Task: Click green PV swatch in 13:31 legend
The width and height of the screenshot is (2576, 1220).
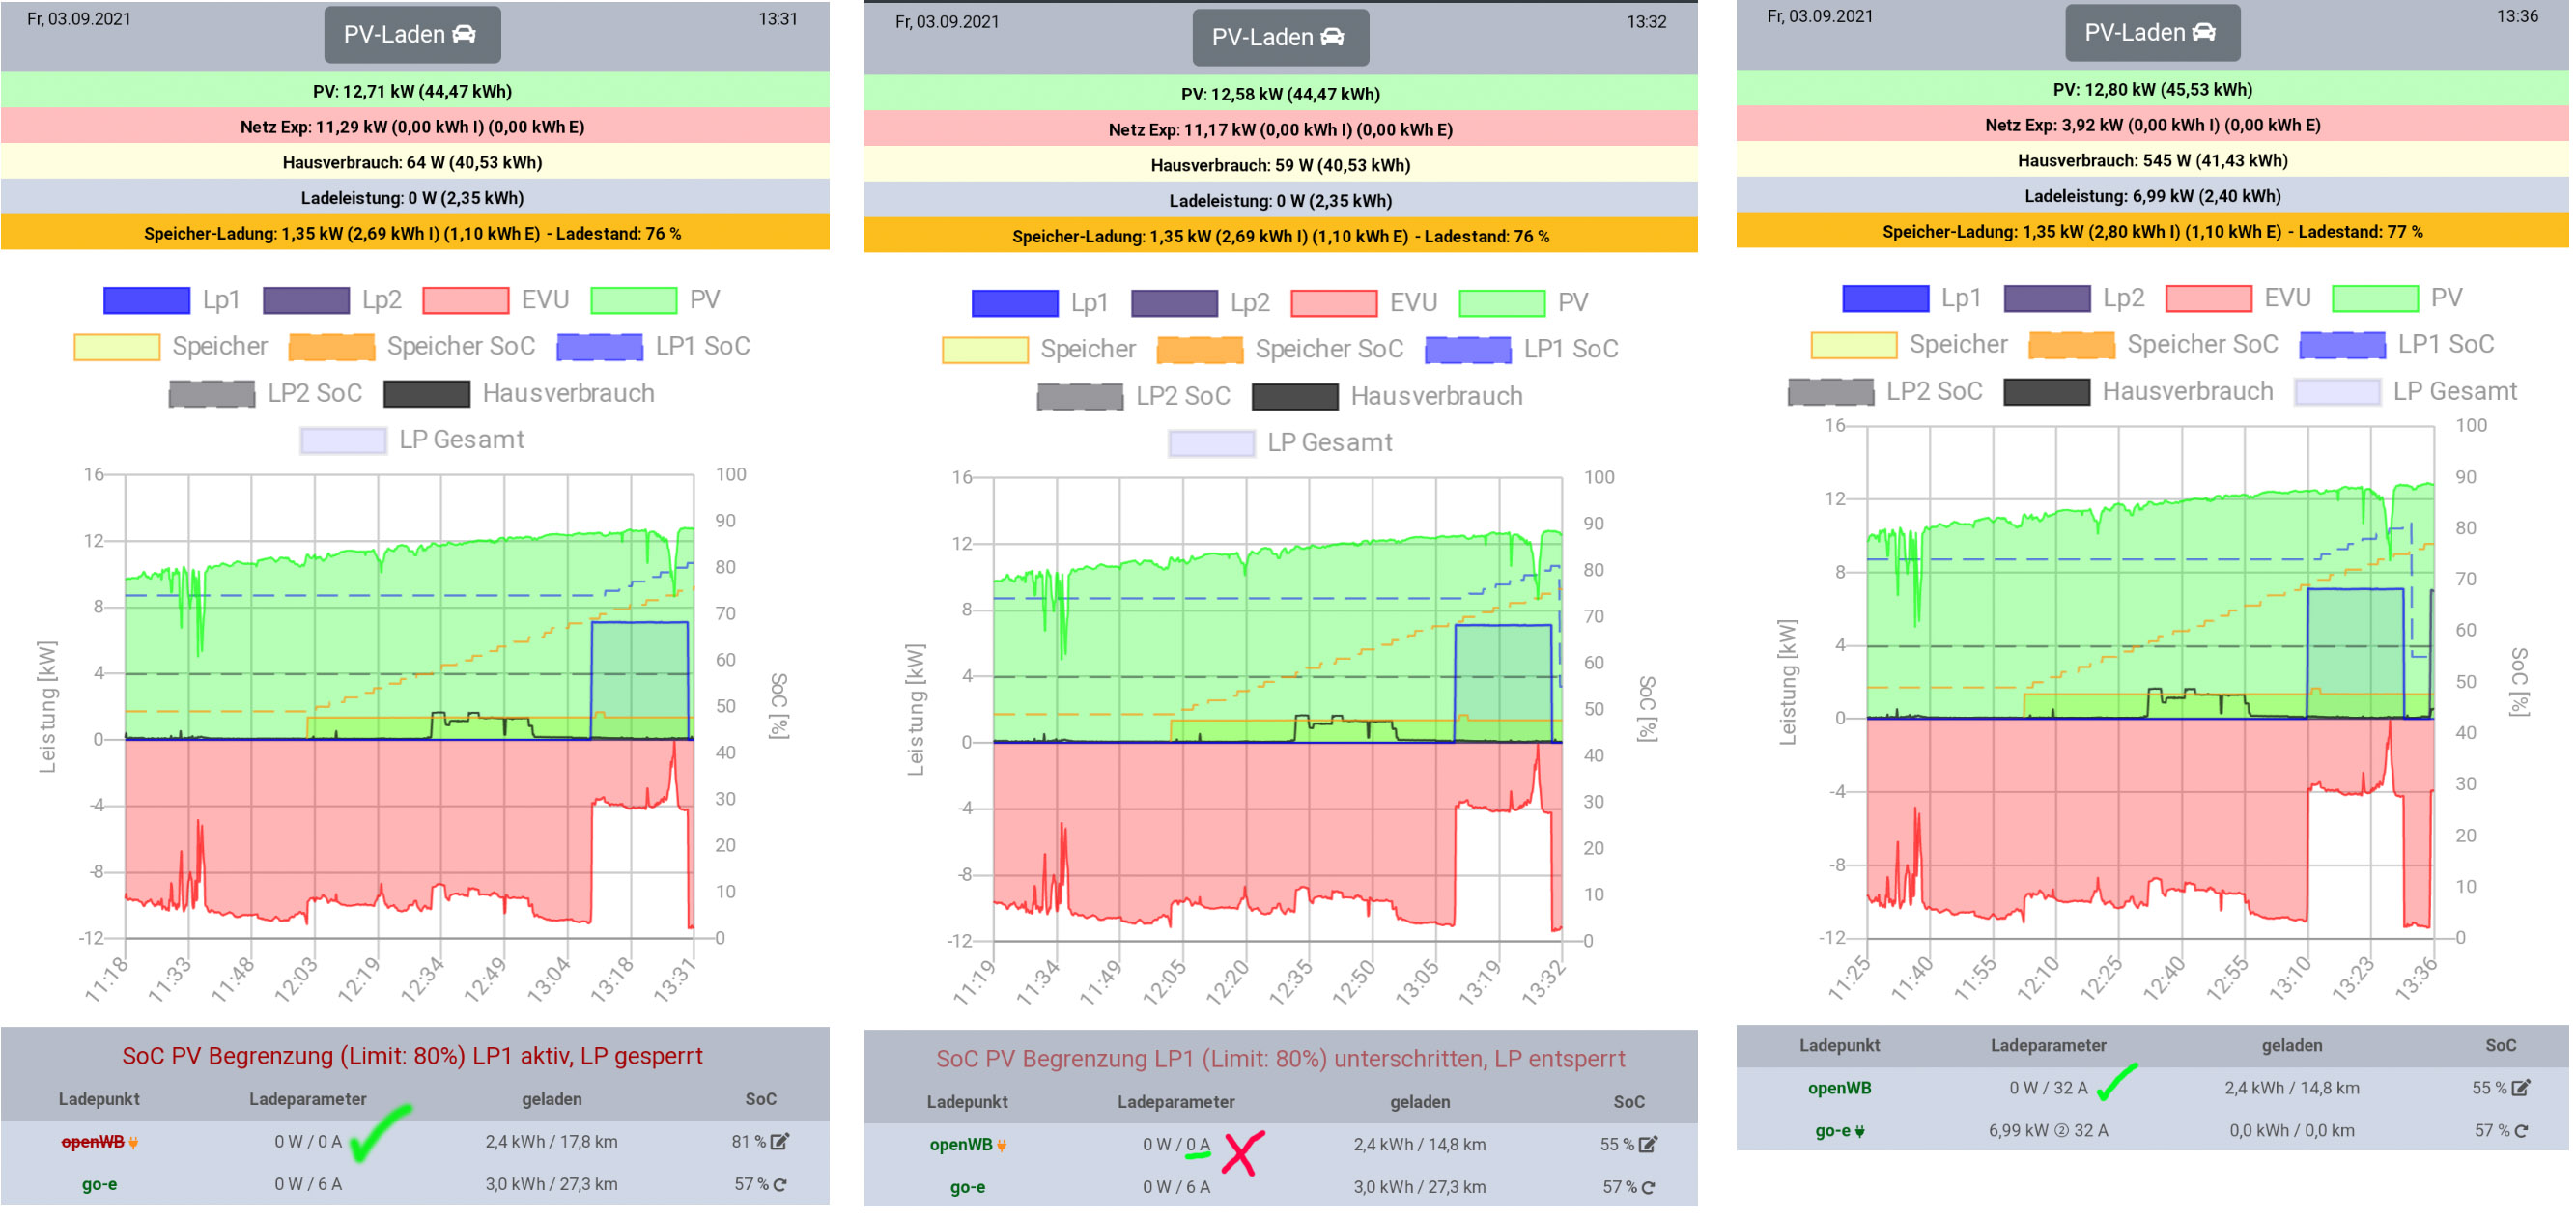Action: [633, 300]
